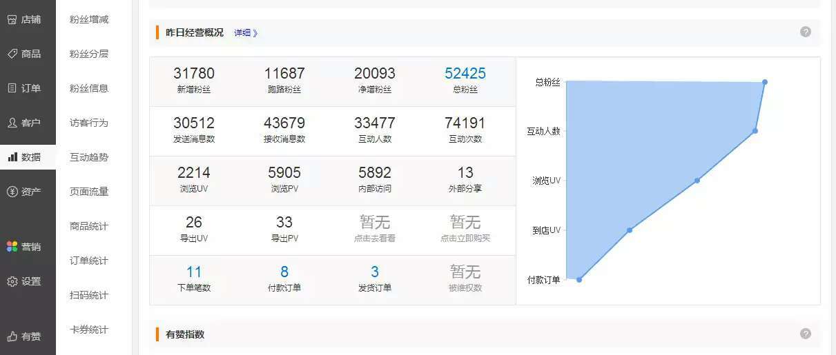Open the 订单 orders icon

point(12,88)
